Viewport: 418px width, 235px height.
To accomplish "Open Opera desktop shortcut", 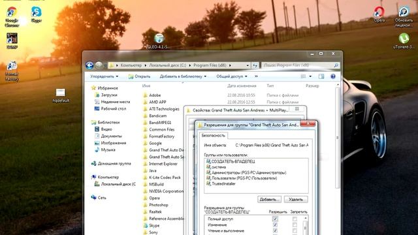I will coord(379,14).
